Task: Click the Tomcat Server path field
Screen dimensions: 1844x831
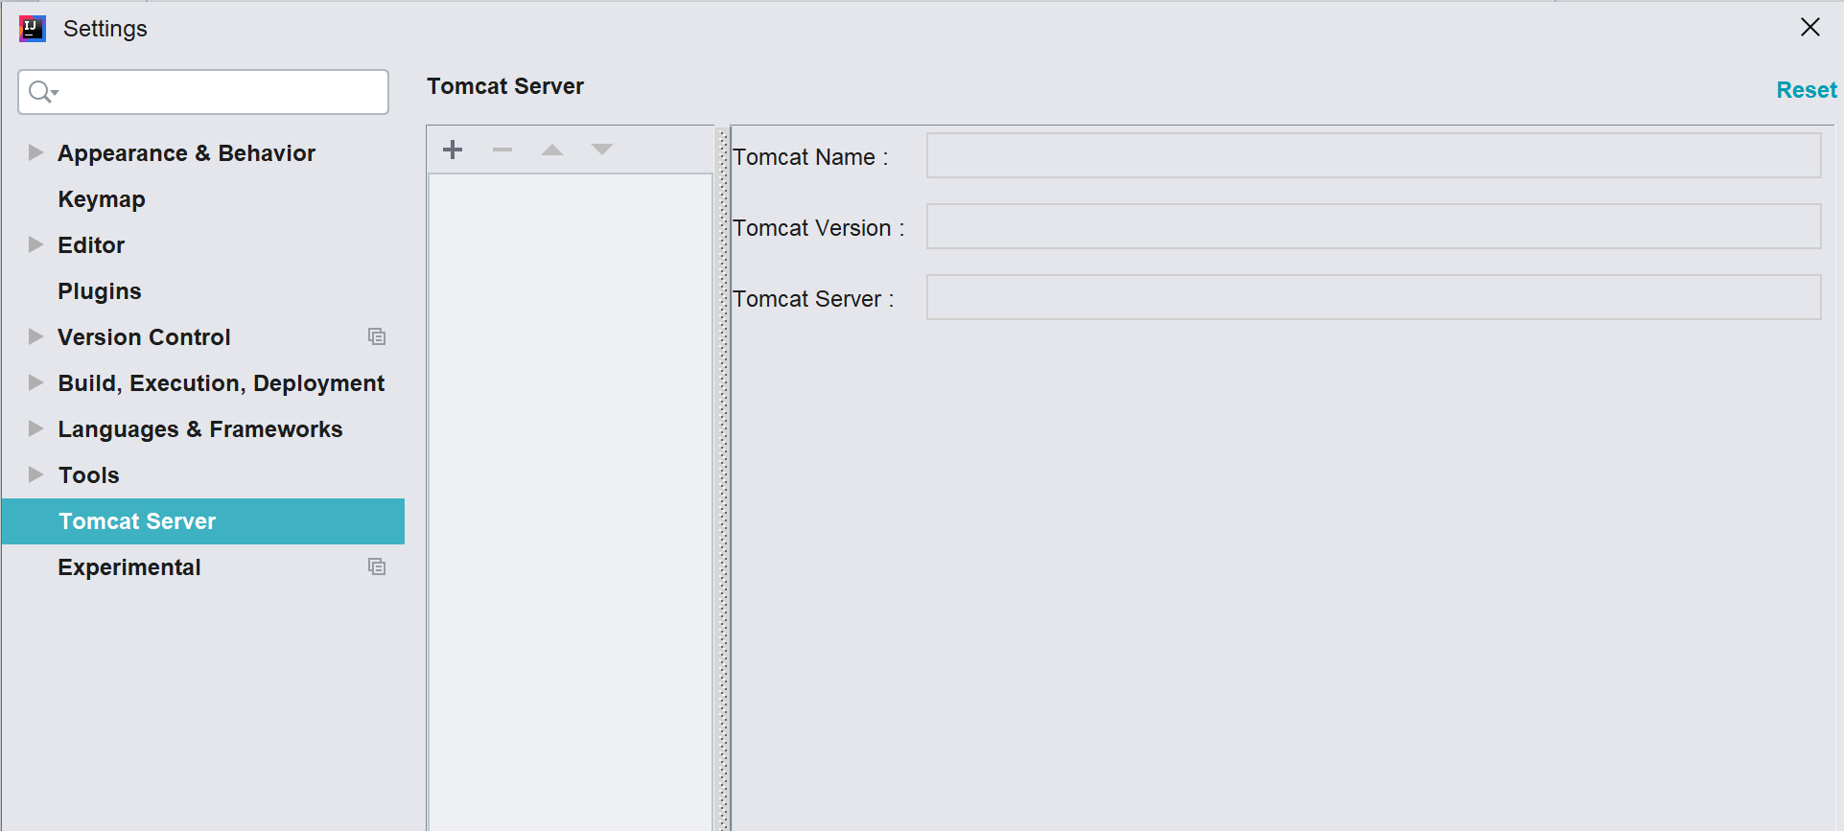Action: [x=1373, y=297]
